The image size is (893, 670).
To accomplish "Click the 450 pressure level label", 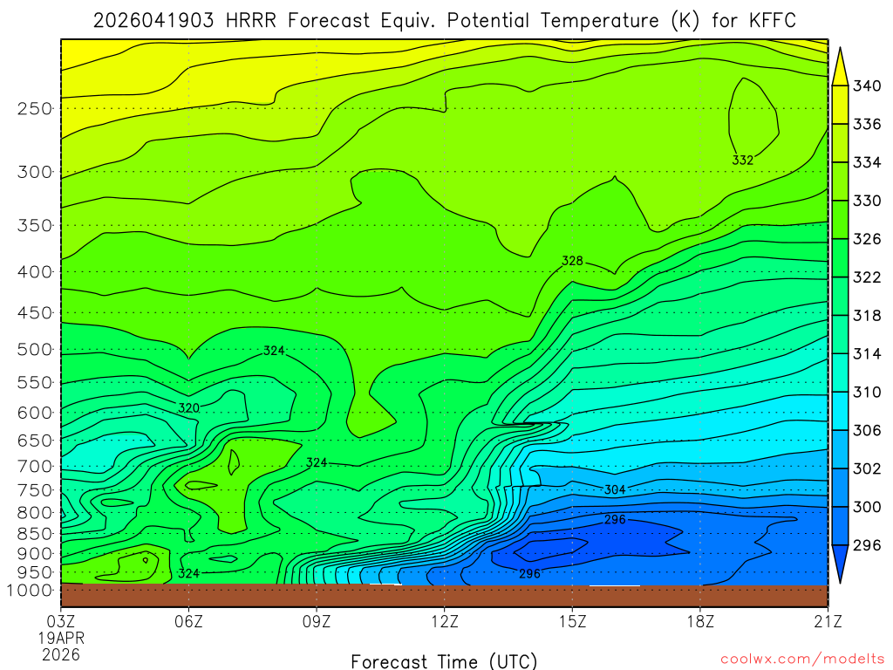I will tap(35, 313).
